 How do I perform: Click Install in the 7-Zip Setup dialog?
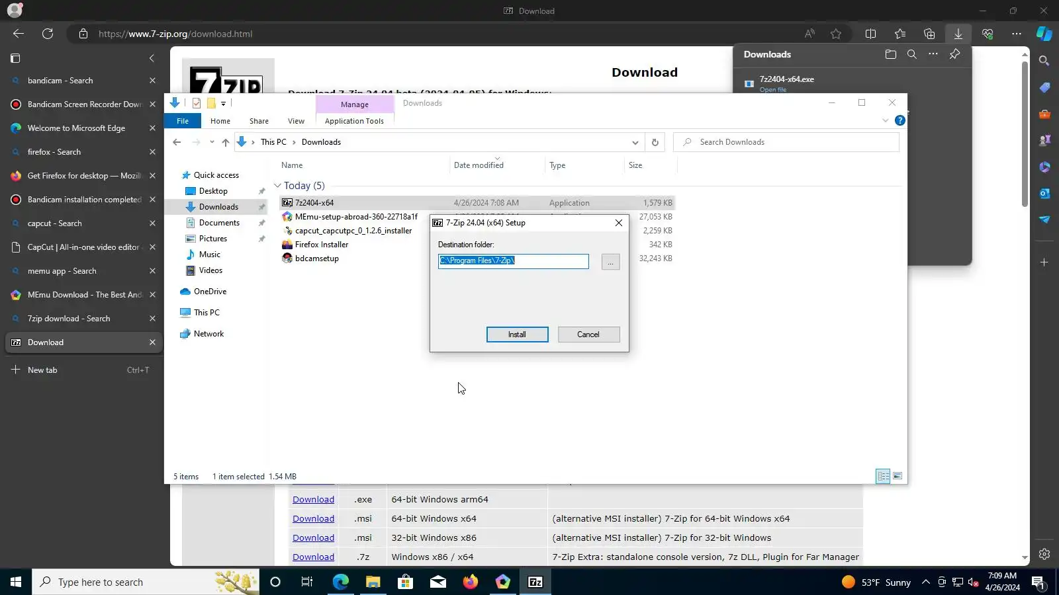[x=517, y=335]
